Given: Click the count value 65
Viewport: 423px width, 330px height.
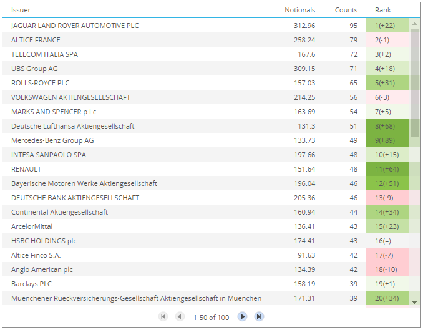Looking at the screenshot, I should click(353, 83).
